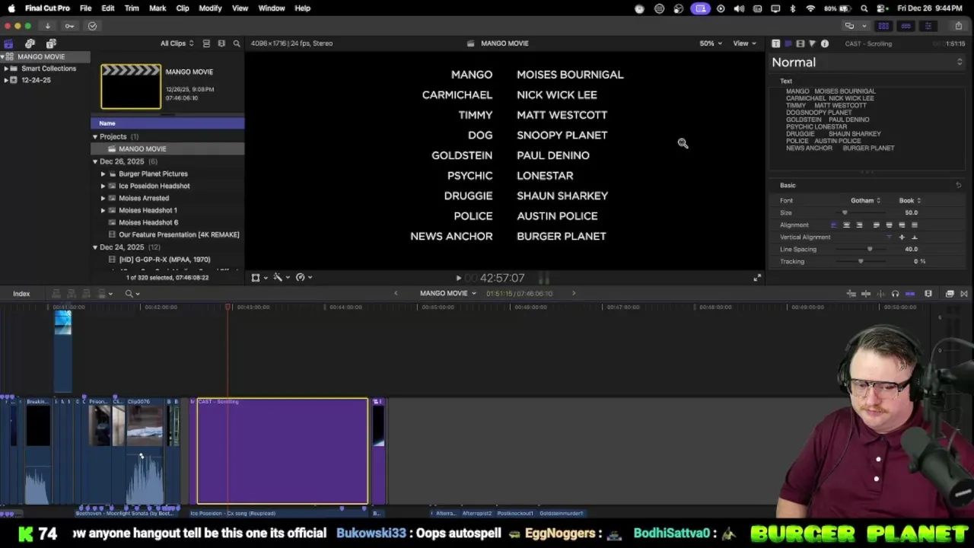Toggle snapping in timeline toolbar

click(x=910, y=294)
